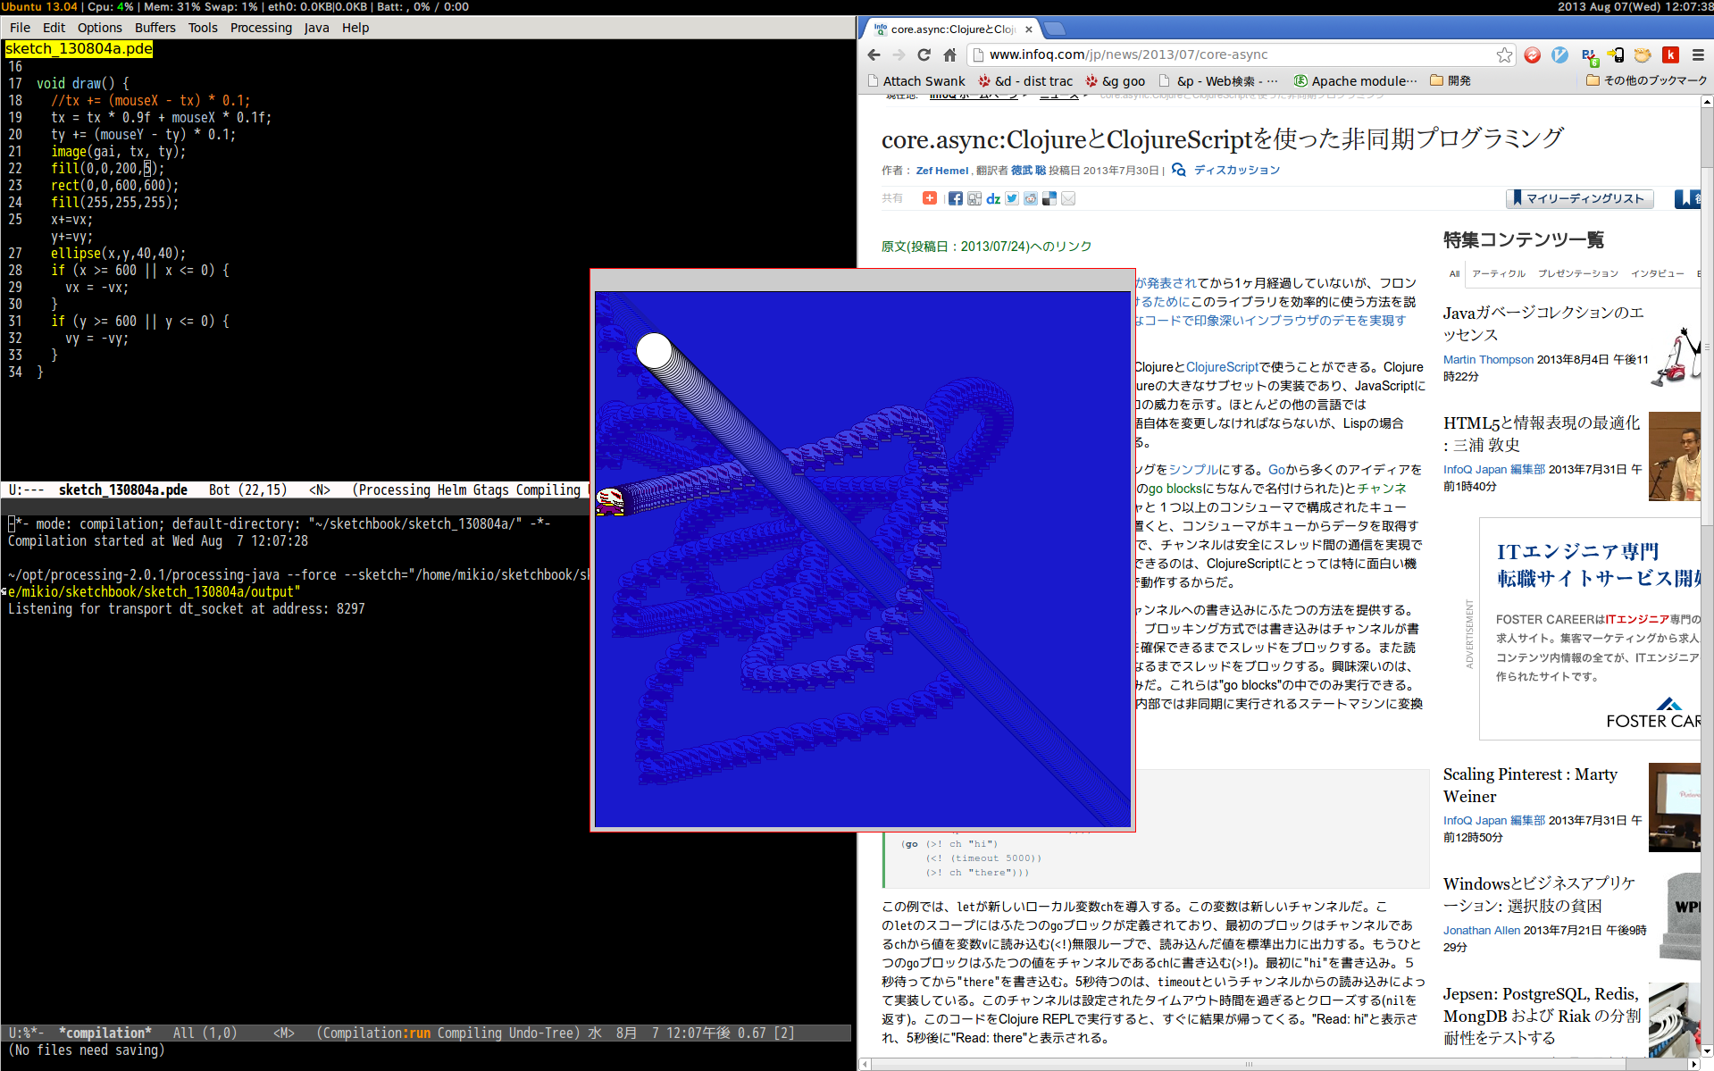Open the original article 原文 link

click(986, 247)
